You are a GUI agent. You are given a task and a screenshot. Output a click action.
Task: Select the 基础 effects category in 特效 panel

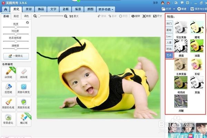[169, 30]
